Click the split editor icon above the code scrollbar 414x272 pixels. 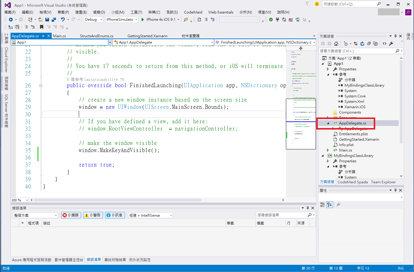[x=301, y=48]
